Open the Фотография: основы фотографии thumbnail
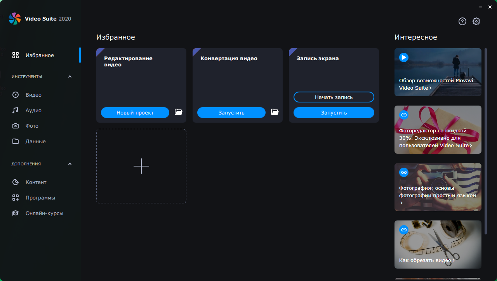This screenshot has width=497, height=281. tap(438, 187)
